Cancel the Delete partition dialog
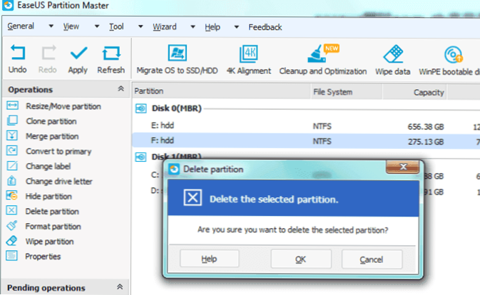This screenshot has width=480, height=295. (x=372, y=259)
